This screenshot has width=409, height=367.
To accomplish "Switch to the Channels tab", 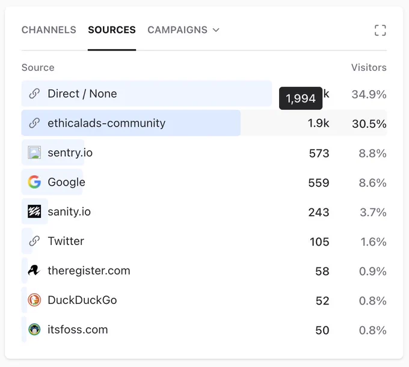I will (49, 29).
